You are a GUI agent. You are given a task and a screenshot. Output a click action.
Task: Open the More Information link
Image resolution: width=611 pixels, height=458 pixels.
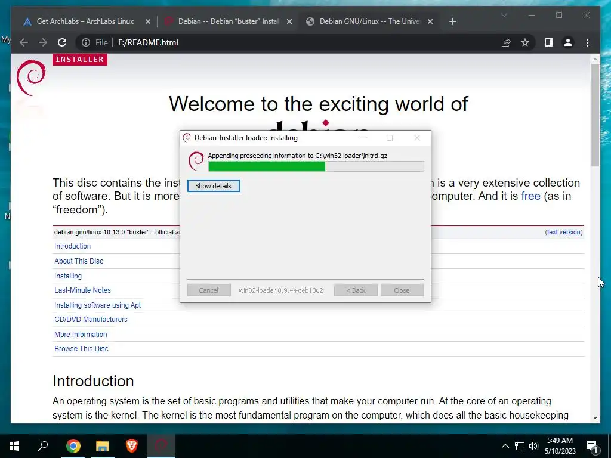81,334
